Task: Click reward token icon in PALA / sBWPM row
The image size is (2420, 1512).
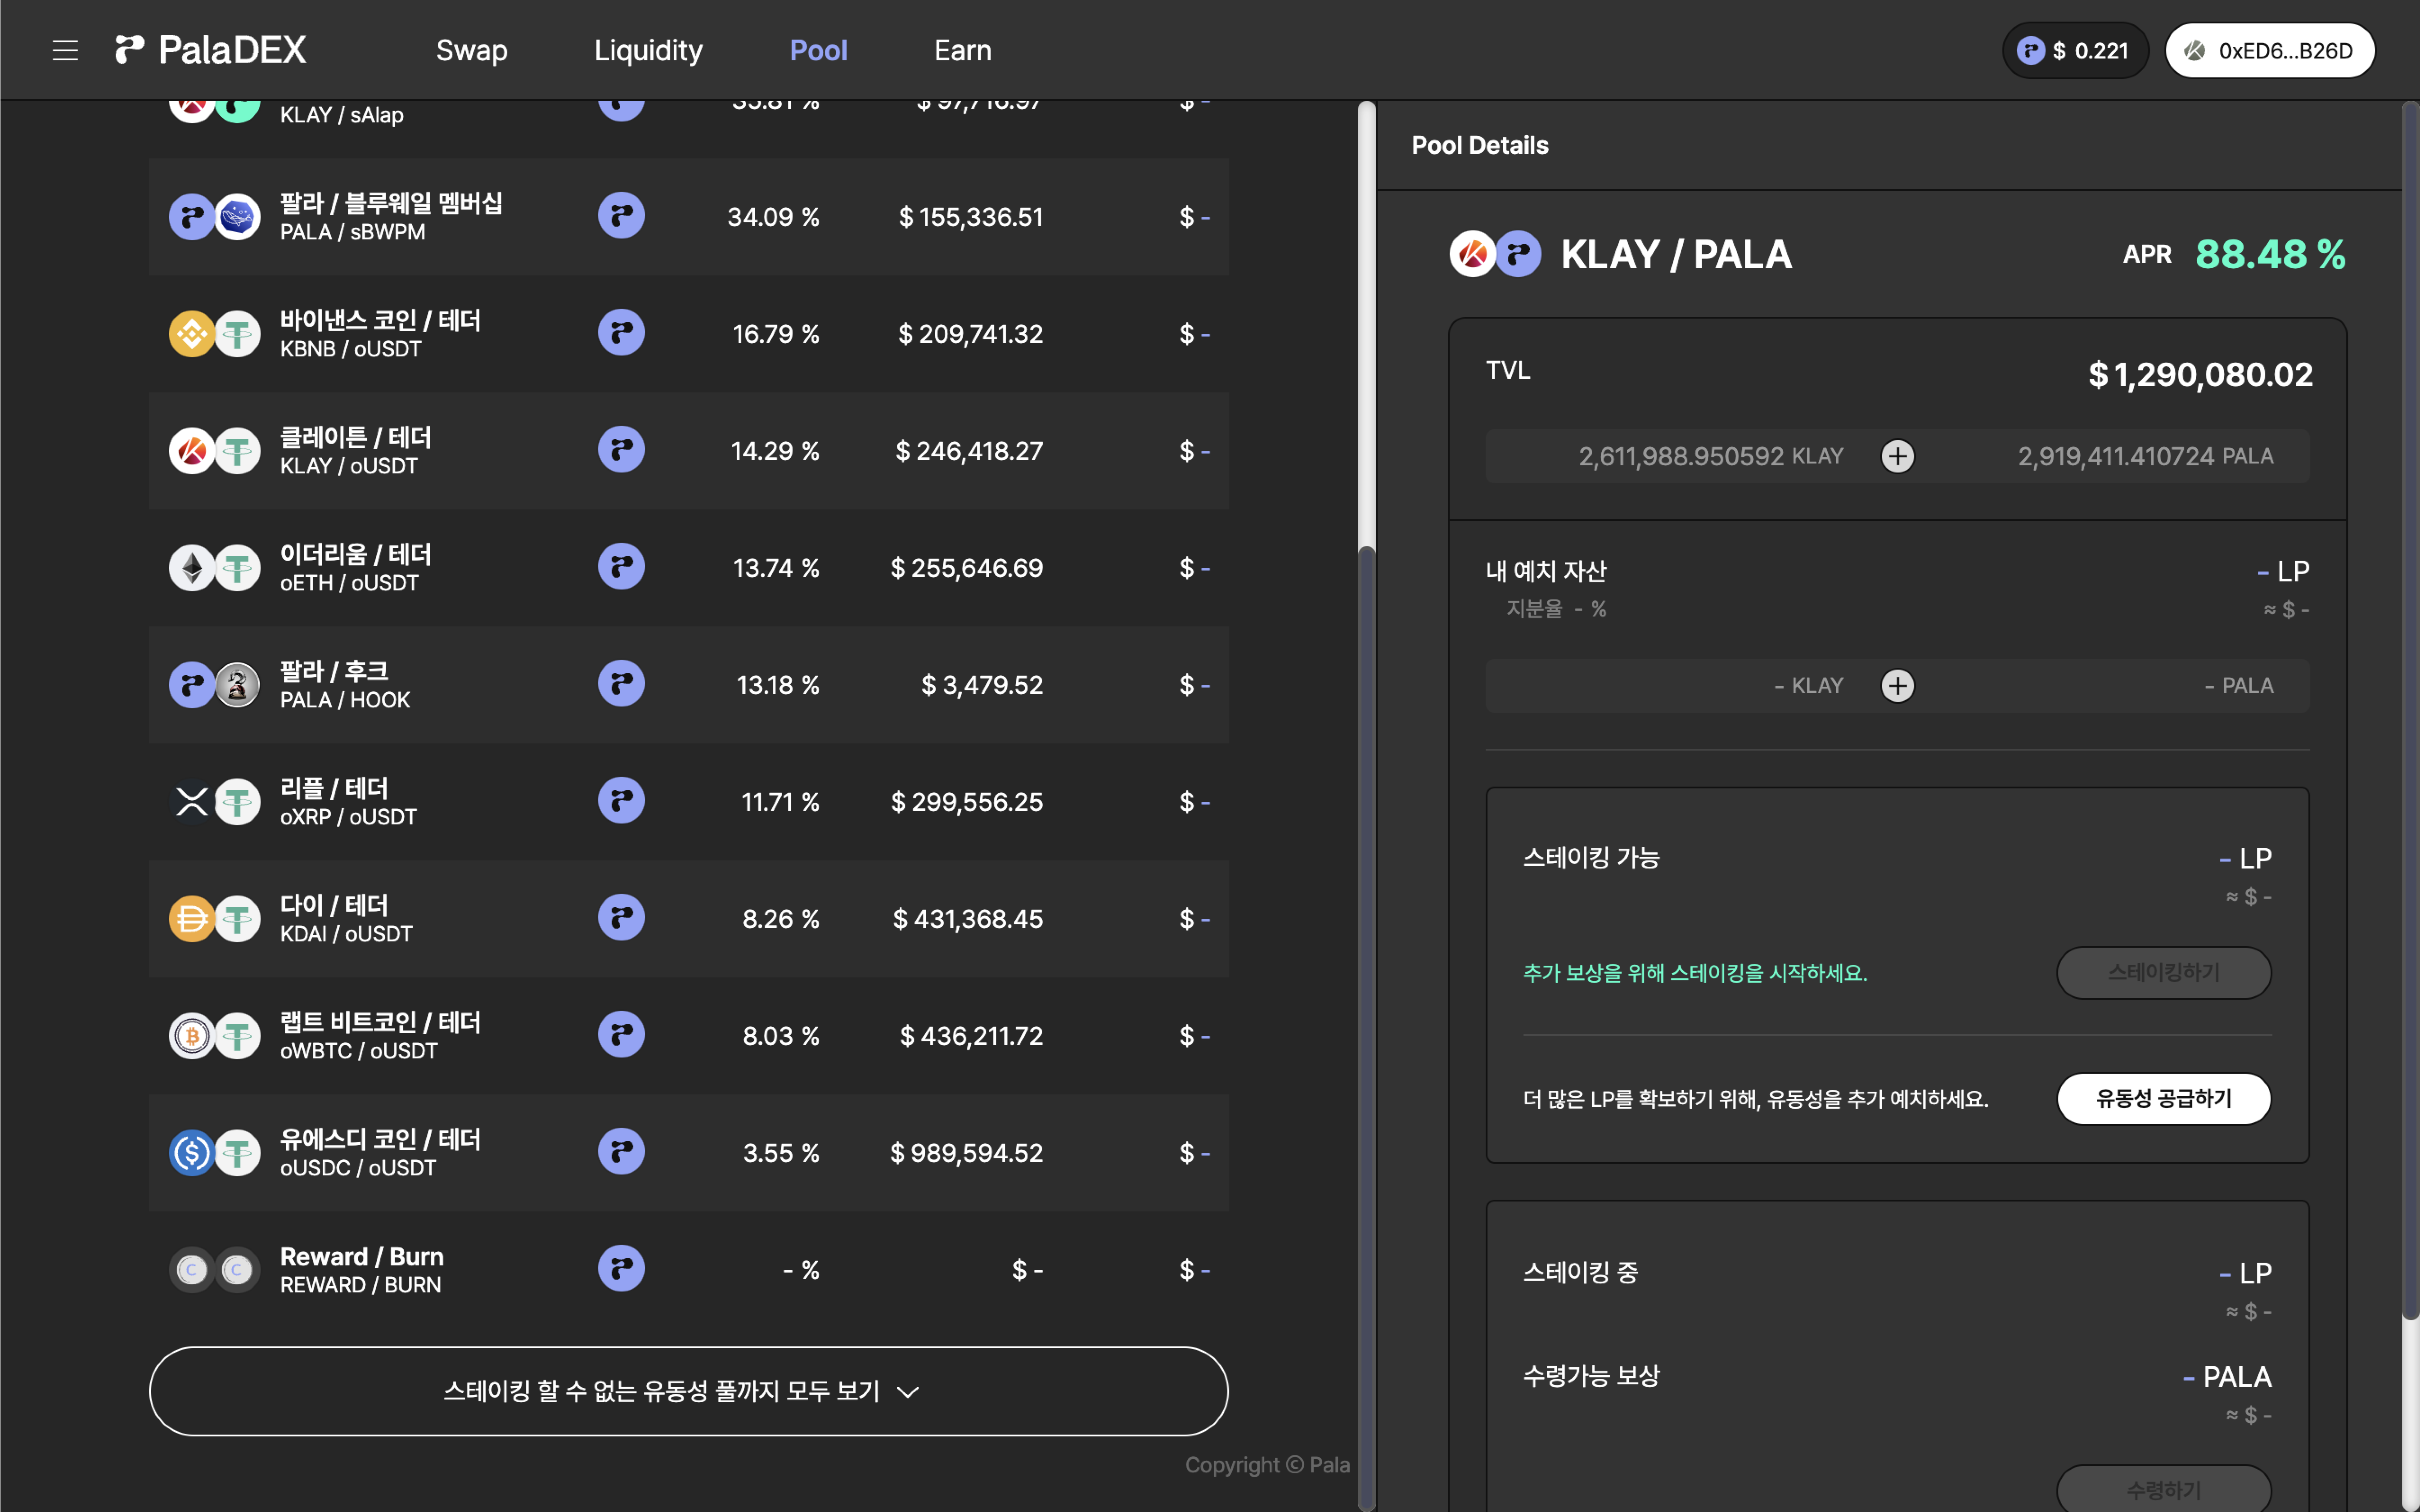Action: [621, 216]
